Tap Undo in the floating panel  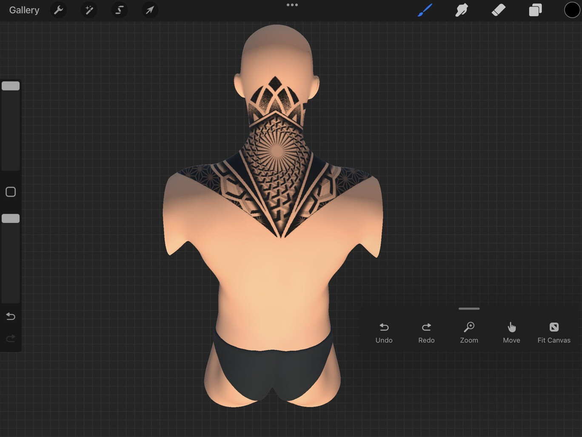(x=384, y=332)
